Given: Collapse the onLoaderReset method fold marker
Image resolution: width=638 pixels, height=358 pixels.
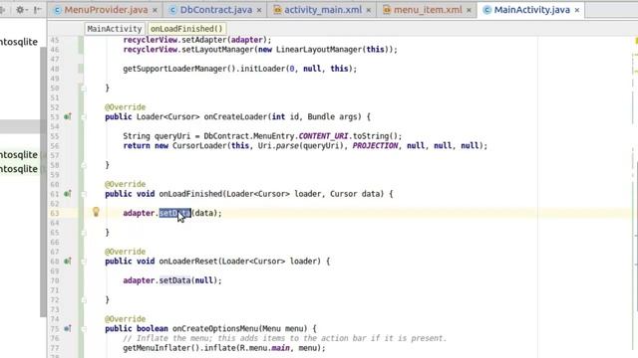Looking at the screenshot, I should coord(84,262).
